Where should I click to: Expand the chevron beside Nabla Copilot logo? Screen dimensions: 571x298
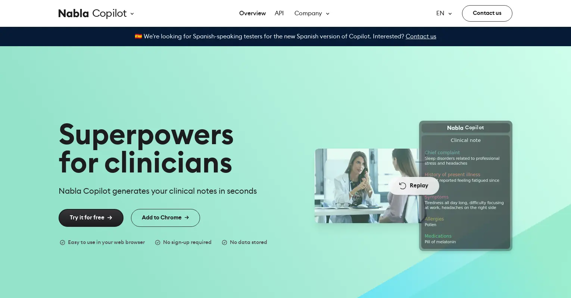(132, 14)
